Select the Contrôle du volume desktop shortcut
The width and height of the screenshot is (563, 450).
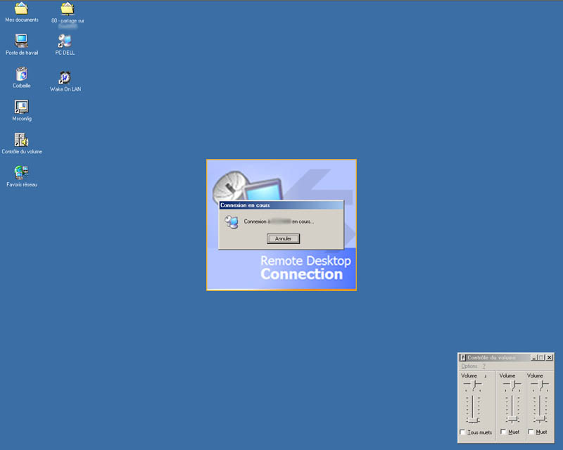coord(21,140)
